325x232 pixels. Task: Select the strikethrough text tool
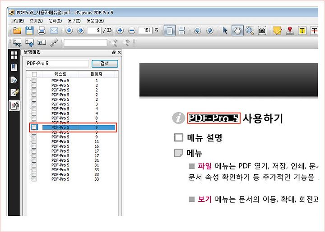pyautogui.click(x=314, y=31)
